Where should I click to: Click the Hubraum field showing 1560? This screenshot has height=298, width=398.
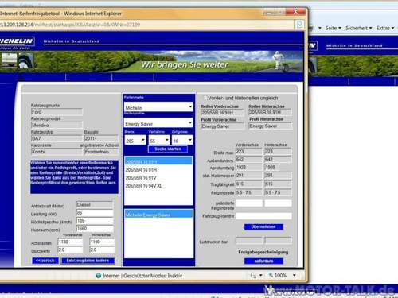(95, 229)
